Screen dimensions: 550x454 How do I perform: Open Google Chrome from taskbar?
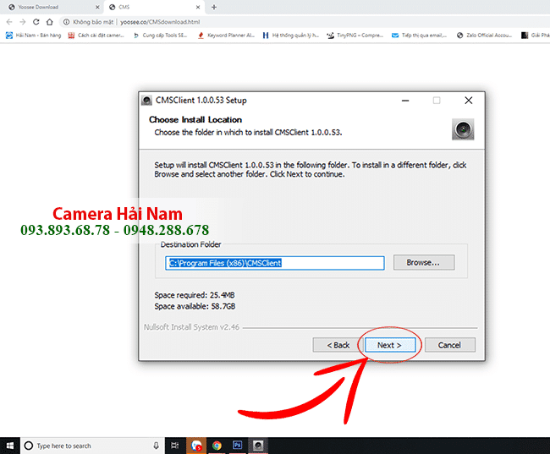217,446
